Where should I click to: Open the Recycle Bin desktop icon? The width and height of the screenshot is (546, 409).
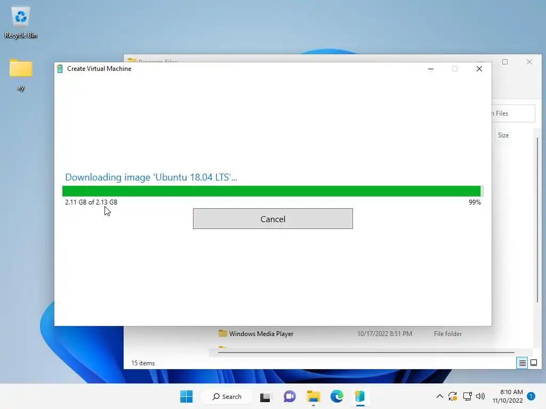[x=21, y=21]
